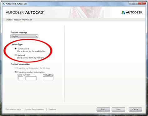Click the 'Serial number:' label
Image resolution: width=148 pixels, height=116 pixels.
tap(24, 75)
